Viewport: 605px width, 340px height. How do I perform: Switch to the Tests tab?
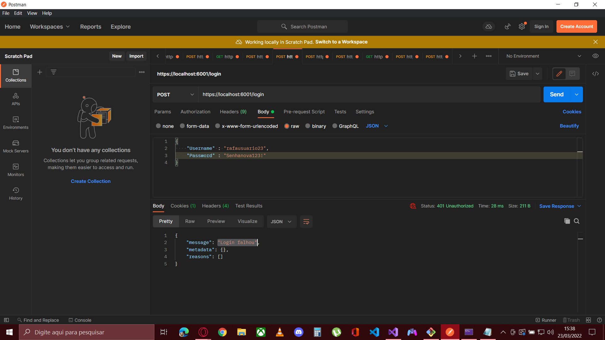[340, 112]
